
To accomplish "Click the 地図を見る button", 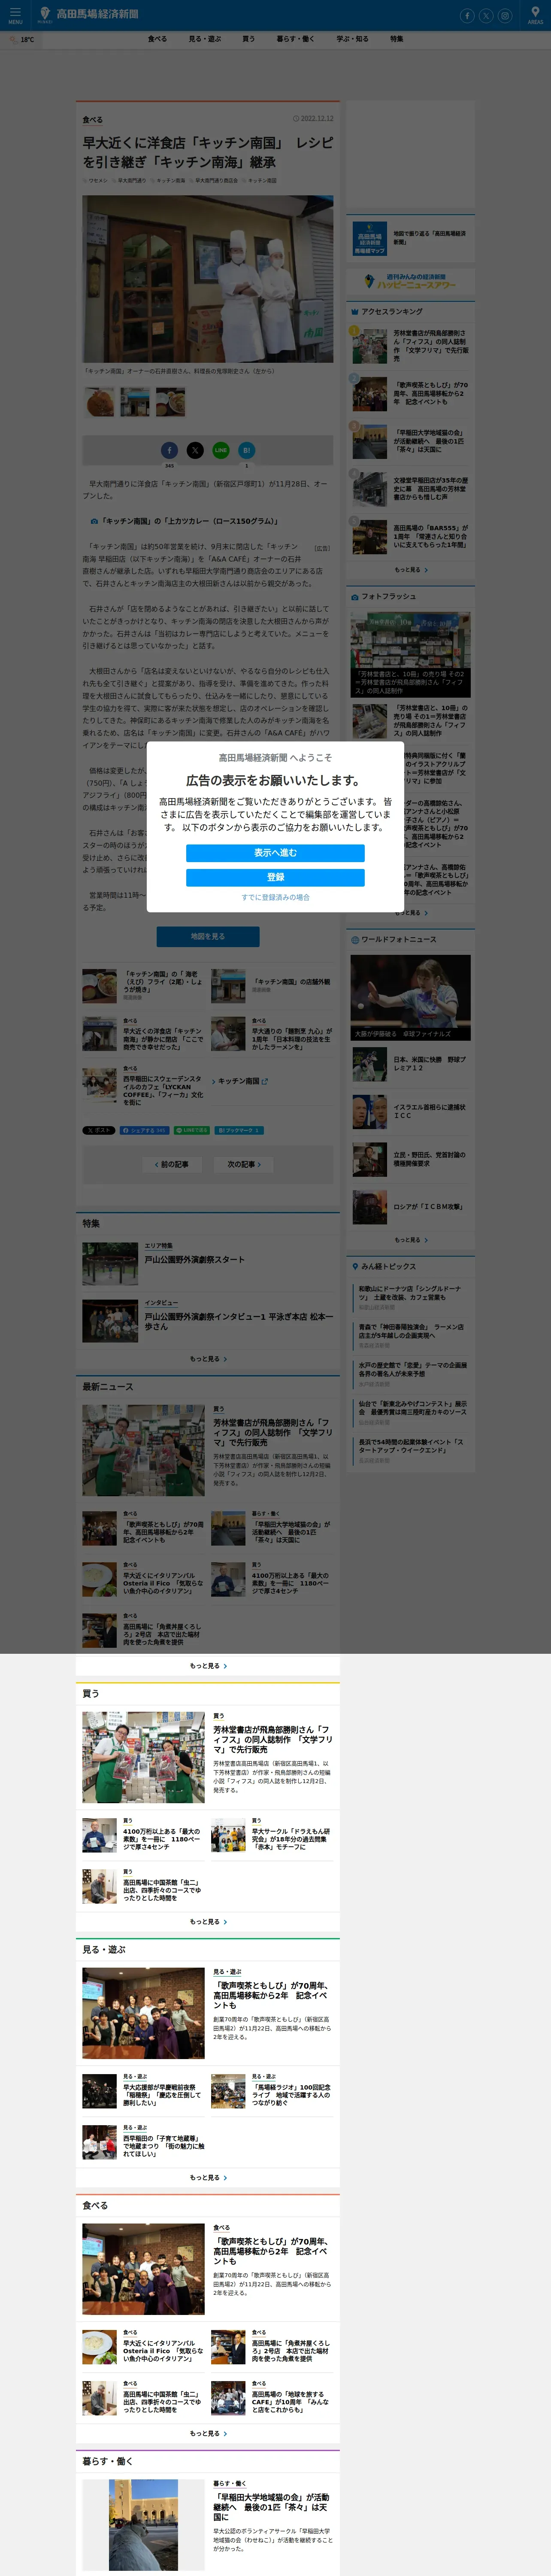I will tap(208, 937).
